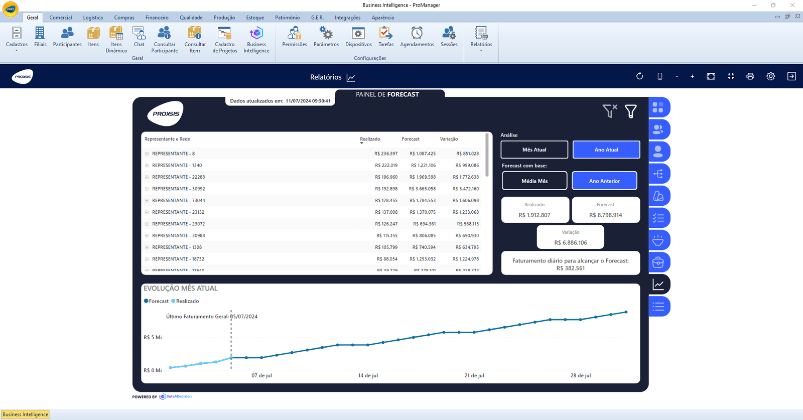Open the single-person sidebar page
This screenshot has height=420, width=803.
click(659, 152)
